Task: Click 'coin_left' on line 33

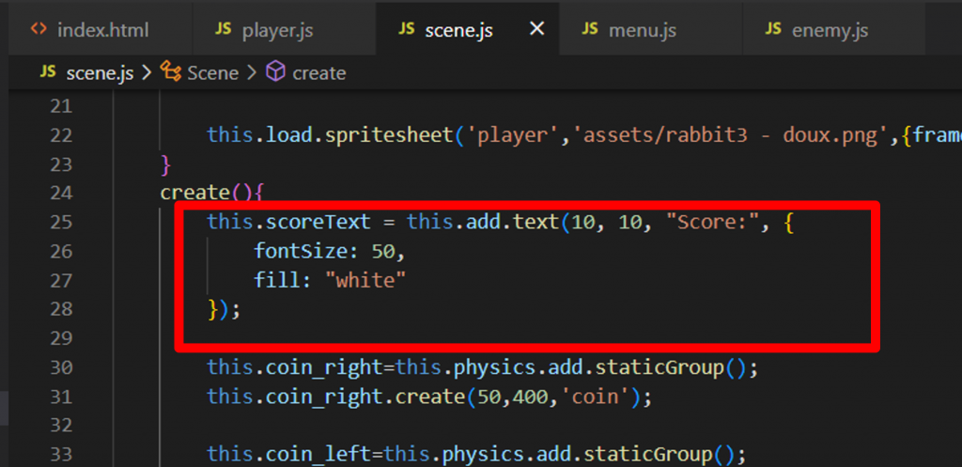Action: tap(318, 455)
